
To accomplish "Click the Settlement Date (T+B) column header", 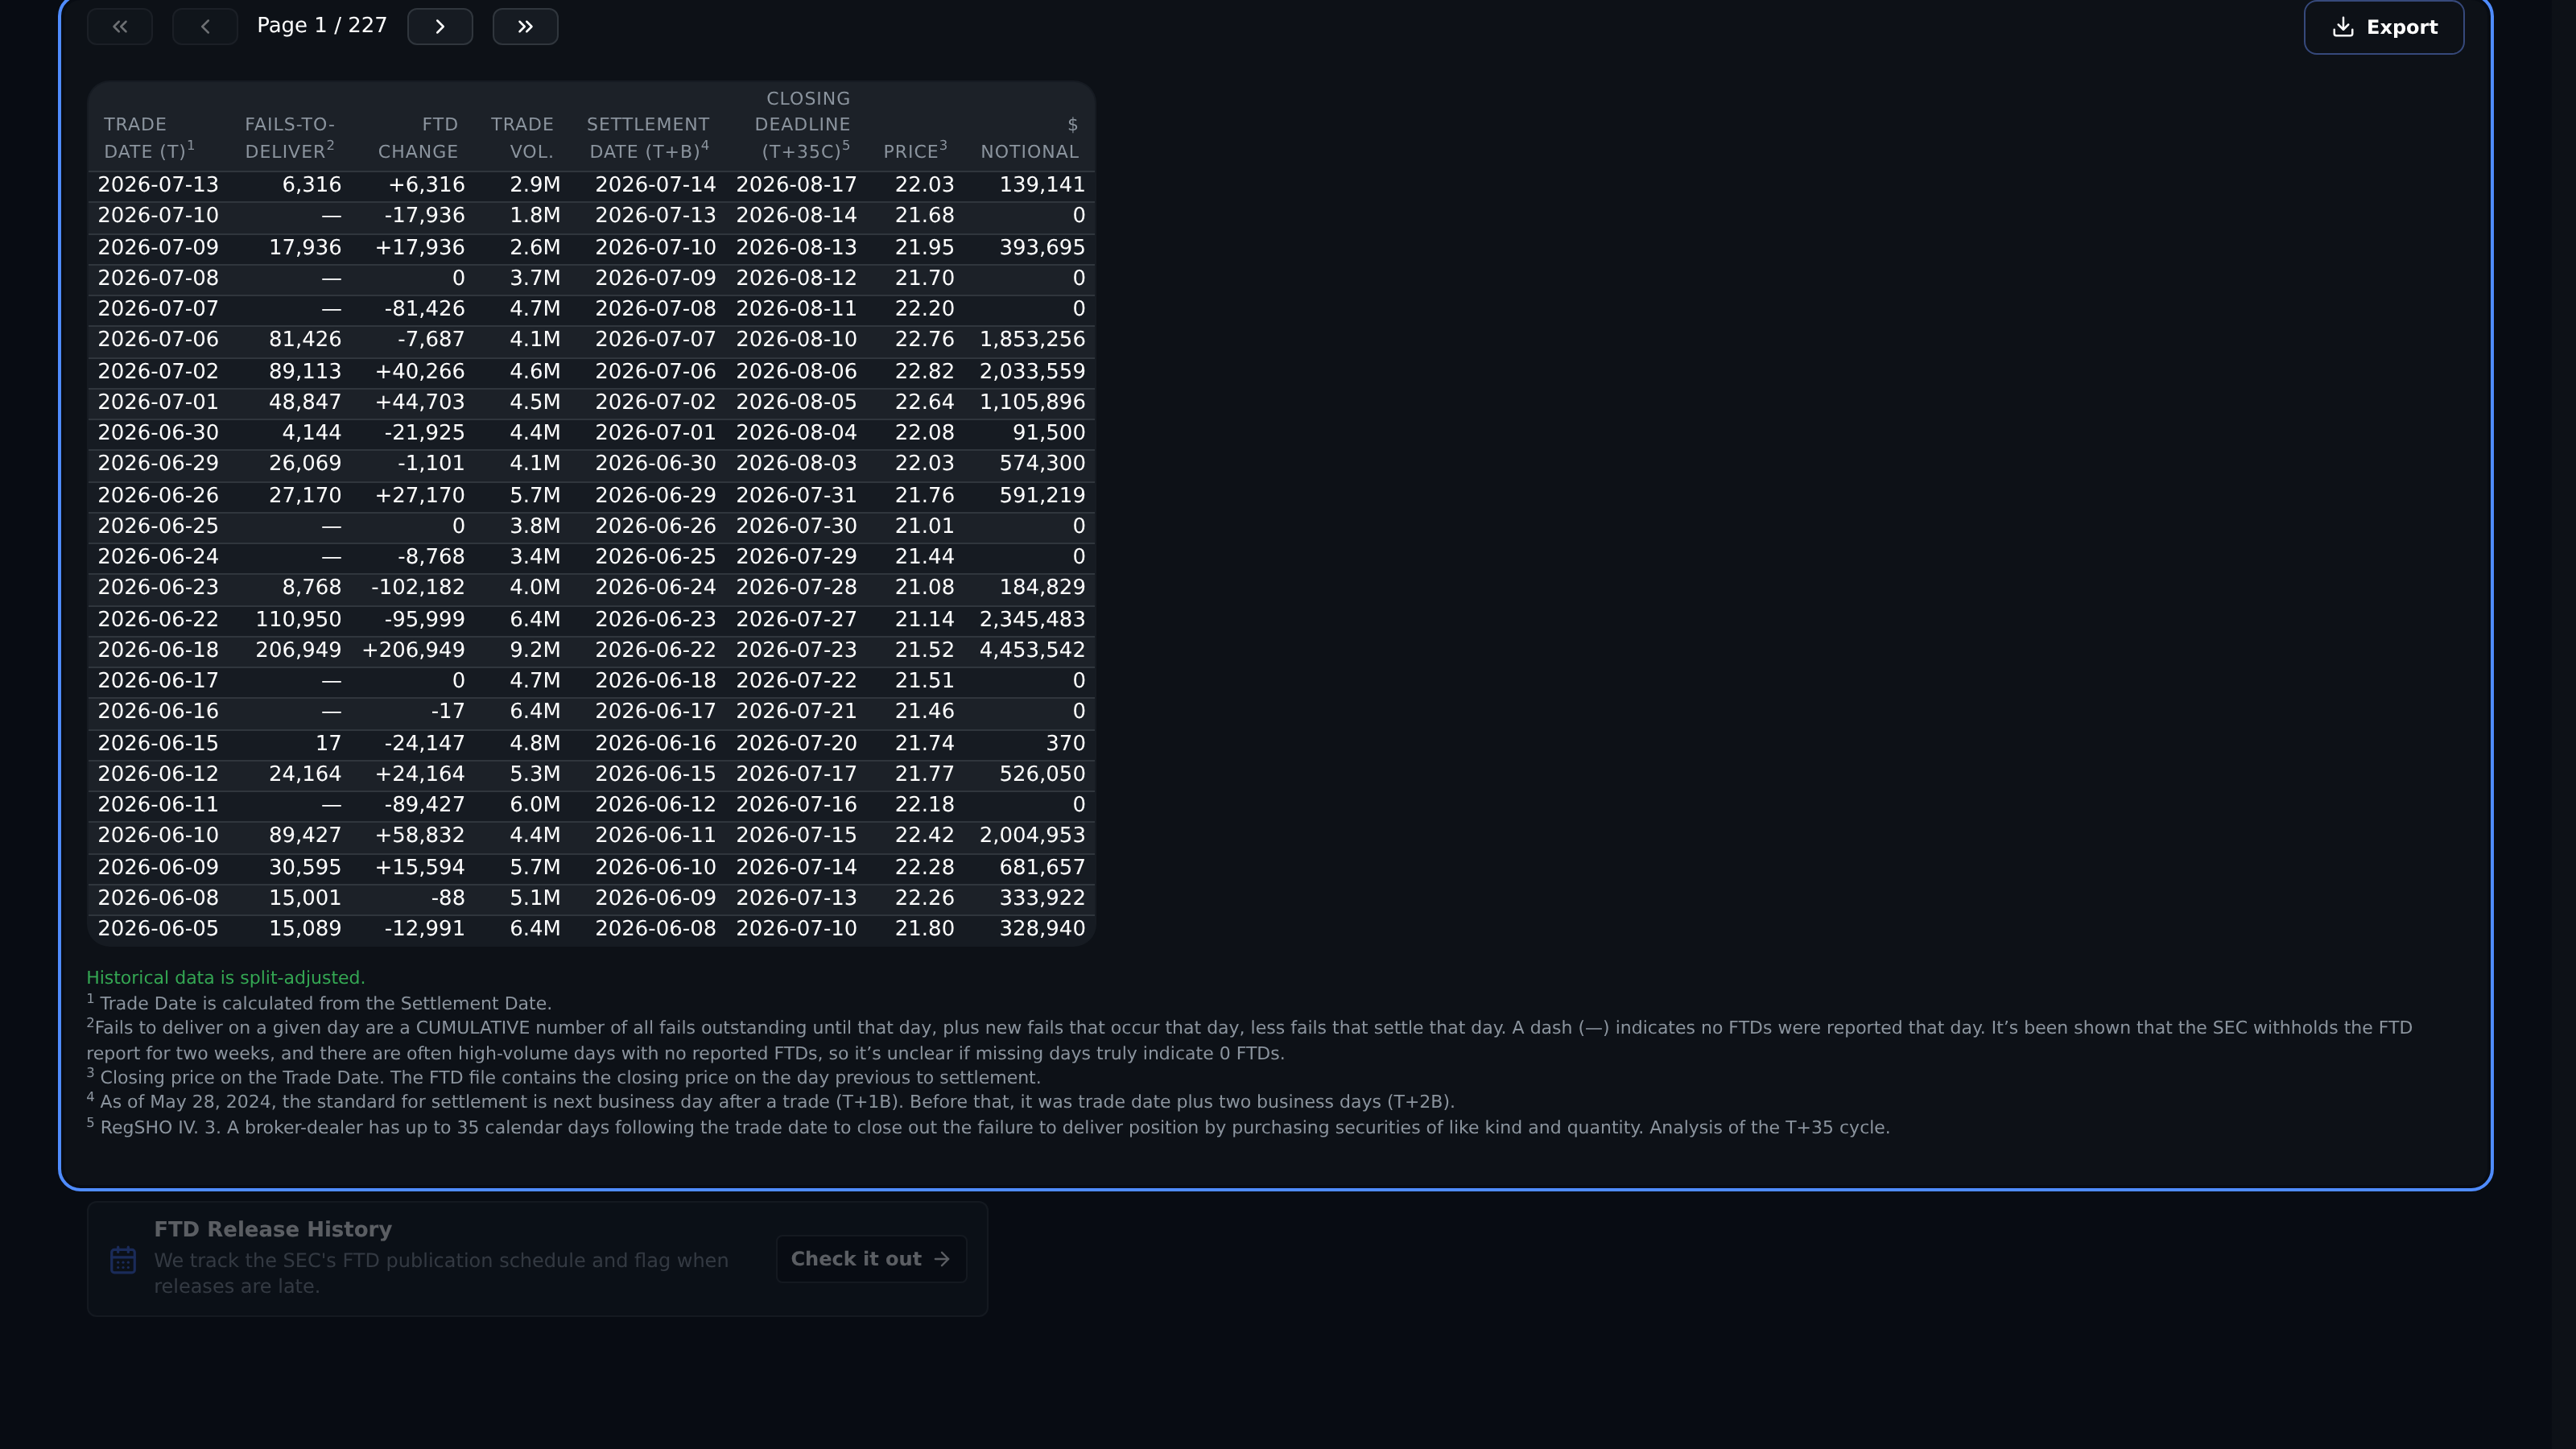I will point(648,138).
